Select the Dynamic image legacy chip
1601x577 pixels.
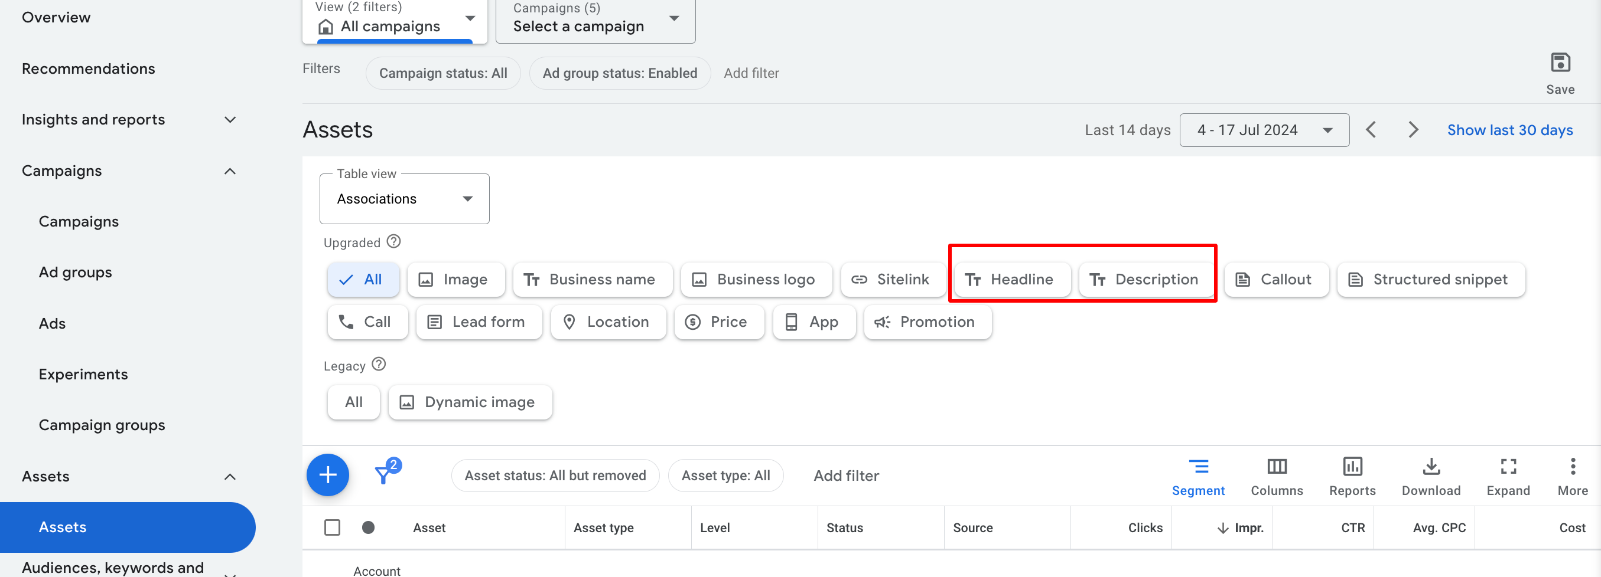[470, 402]
